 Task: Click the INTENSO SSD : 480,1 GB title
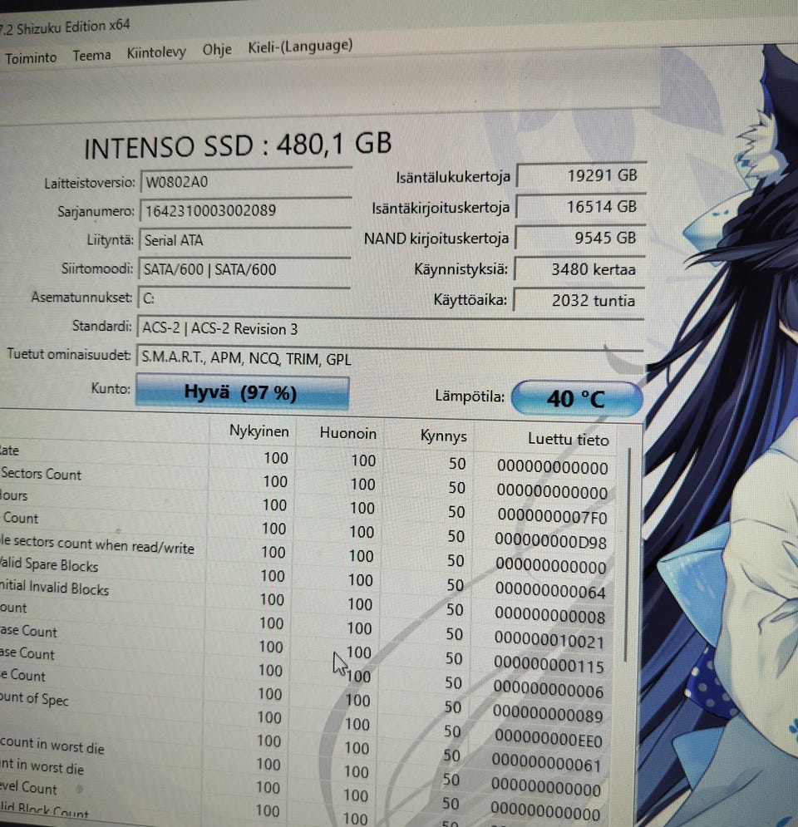tap(238, 145)
